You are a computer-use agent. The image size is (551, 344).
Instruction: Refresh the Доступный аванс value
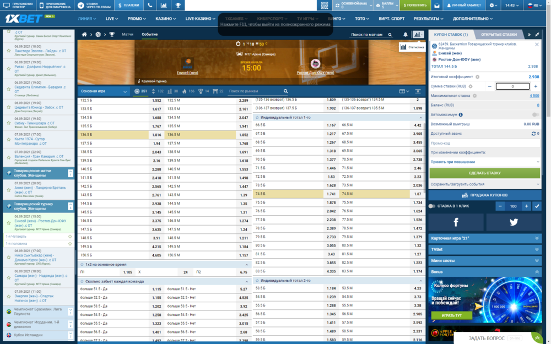[x=533, y=134]
